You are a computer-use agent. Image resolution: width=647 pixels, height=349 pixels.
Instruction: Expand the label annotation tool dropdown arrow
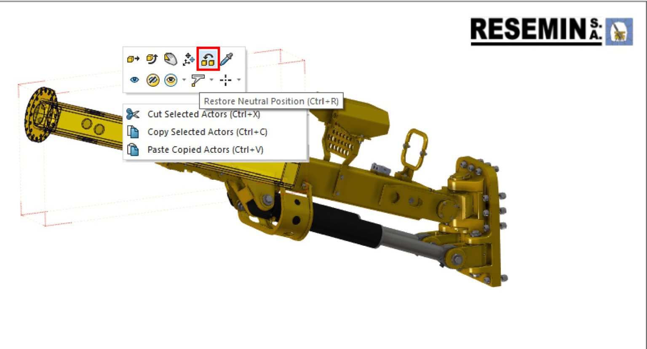(211, 80)
